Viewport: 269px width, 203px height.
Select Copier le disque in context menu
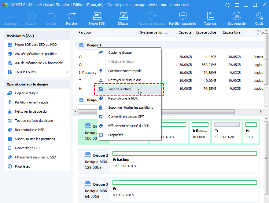tap(120, 53)
